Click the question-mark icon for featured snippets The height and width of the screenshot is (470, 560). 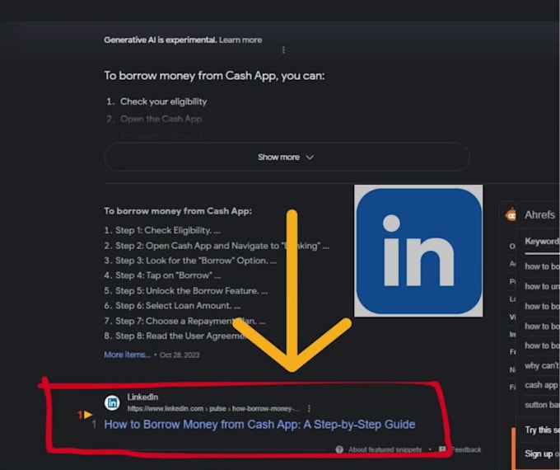339,449
